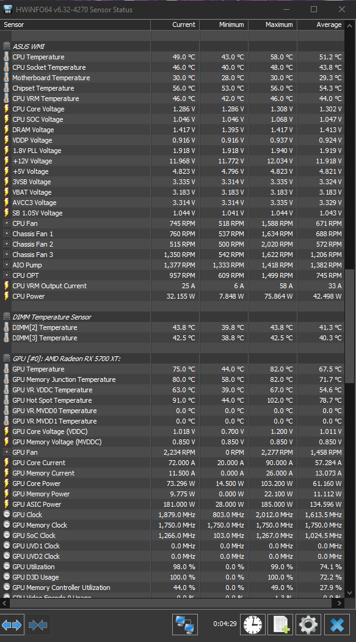Select the DIMM Temperature Sensor group row

[172, 317]
